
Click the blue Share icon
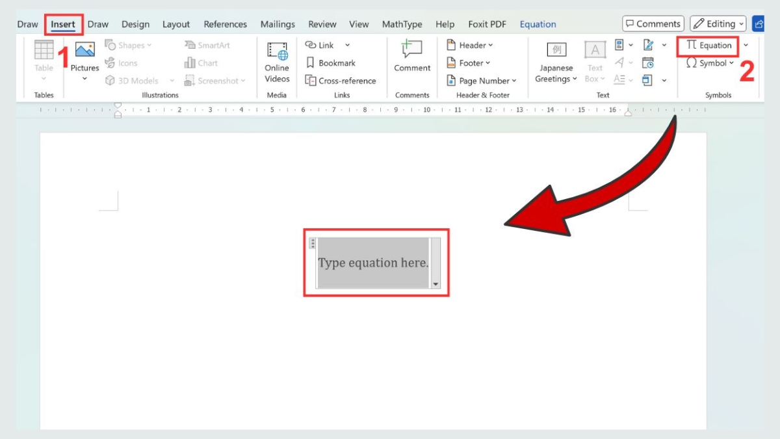(x=758, y=24)
